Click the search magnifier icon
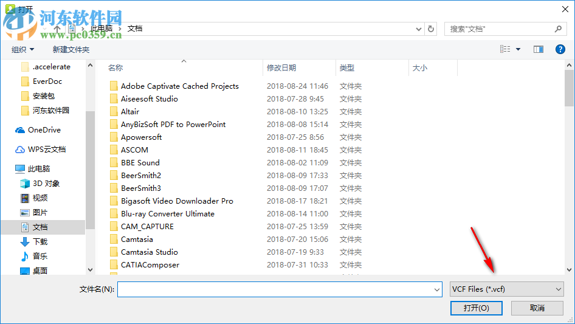Image resolution: width=575 pixels, height=324 pixels. pyautogui.click(x=558, y=29)
